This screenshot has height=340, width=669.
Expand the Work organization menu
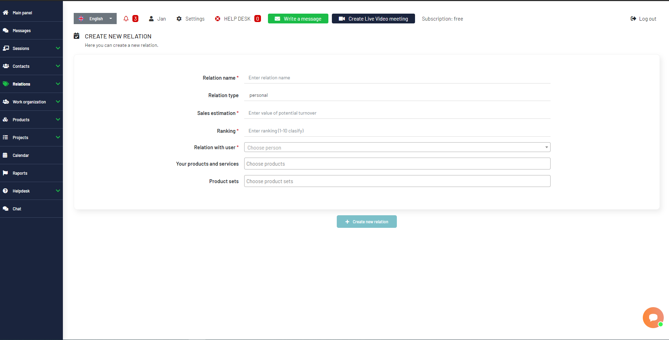coord(29,102)
